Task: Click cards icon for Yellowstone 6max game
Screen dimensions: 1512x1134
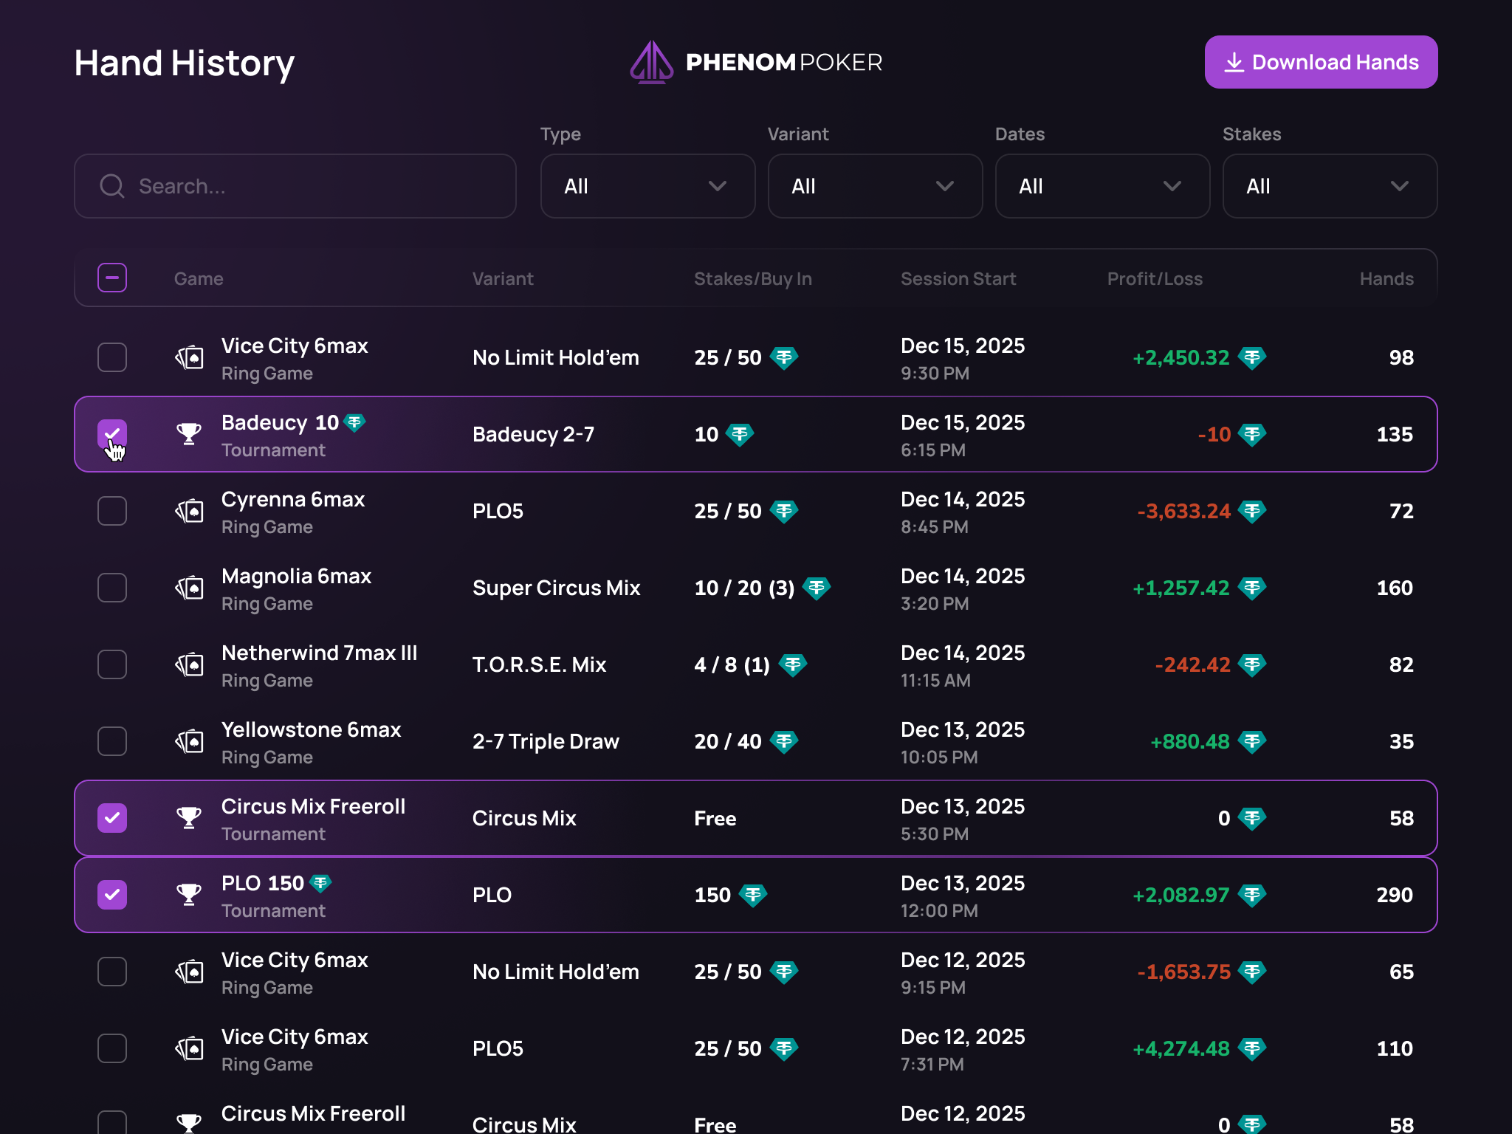Action: pyautogui.click(x=189, y=741)
